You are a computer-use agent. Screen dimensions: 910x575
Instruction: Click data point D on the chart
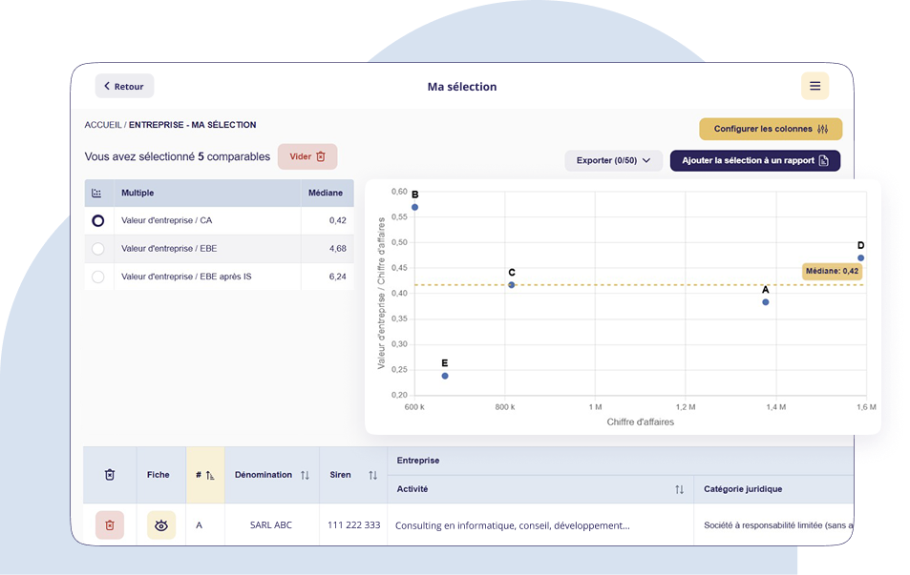(860, 257)
